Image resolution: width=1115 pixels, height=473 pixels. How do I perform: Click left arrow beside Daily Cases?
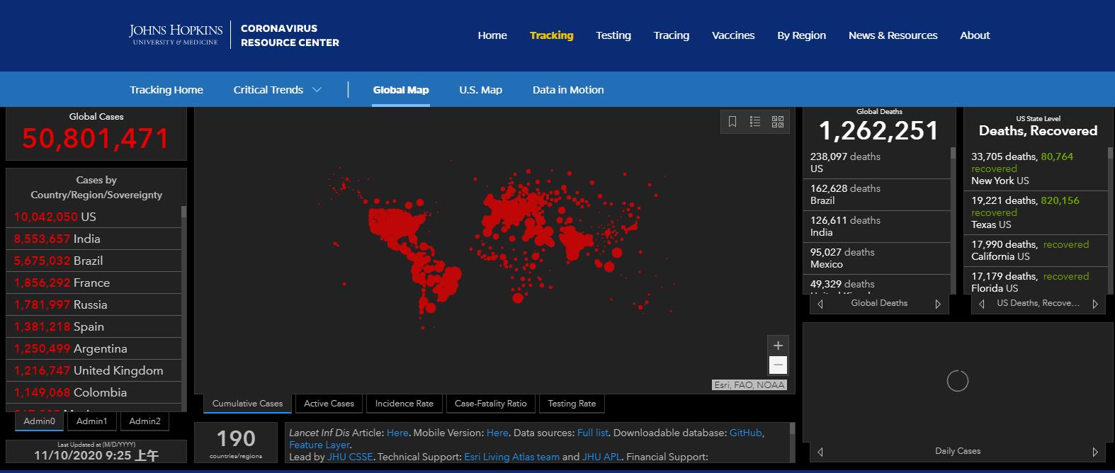(x=820, y=452)
